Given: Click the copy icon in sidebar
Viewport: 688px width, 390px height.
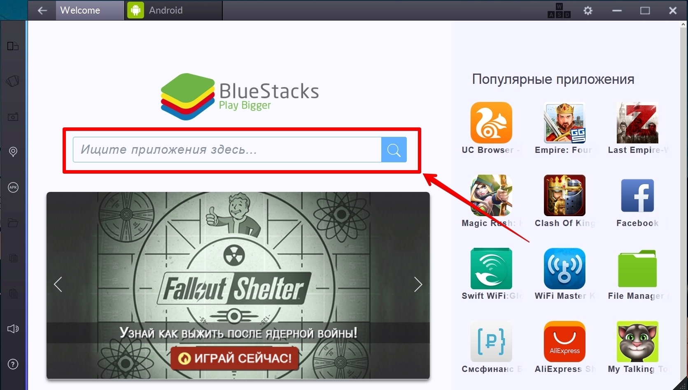Looking at the screenshot, I should point(13,258).
